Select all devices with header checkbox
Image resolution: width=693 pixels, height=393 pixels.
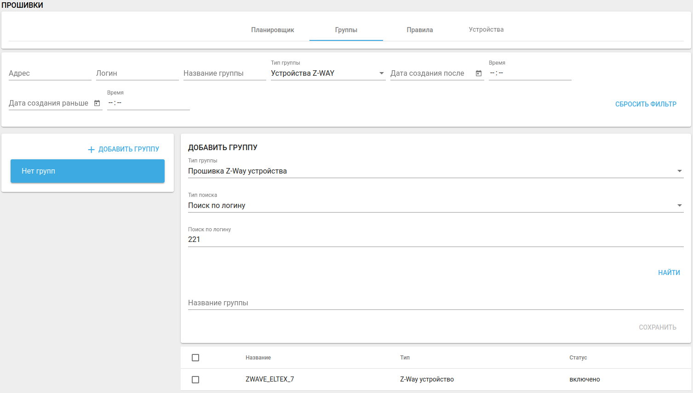pyautogui.click(x=195, y=358)
